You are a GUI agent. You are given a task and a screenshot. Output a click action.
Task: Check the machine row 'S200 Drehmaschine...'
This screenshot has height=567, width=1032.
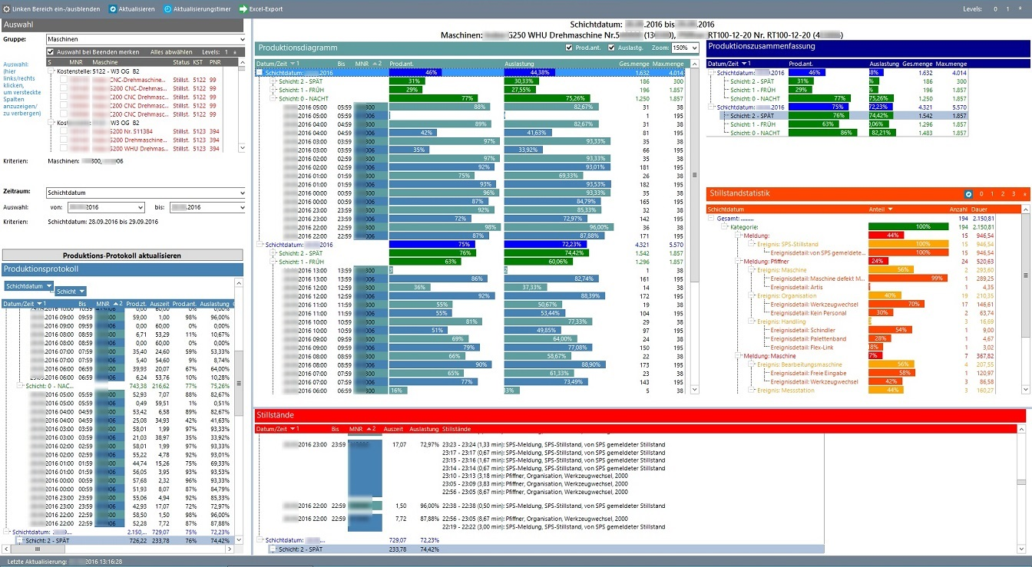coord(64,140)
